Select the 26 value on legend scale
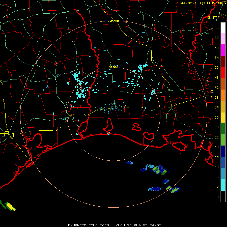 (x=217, y=127)
